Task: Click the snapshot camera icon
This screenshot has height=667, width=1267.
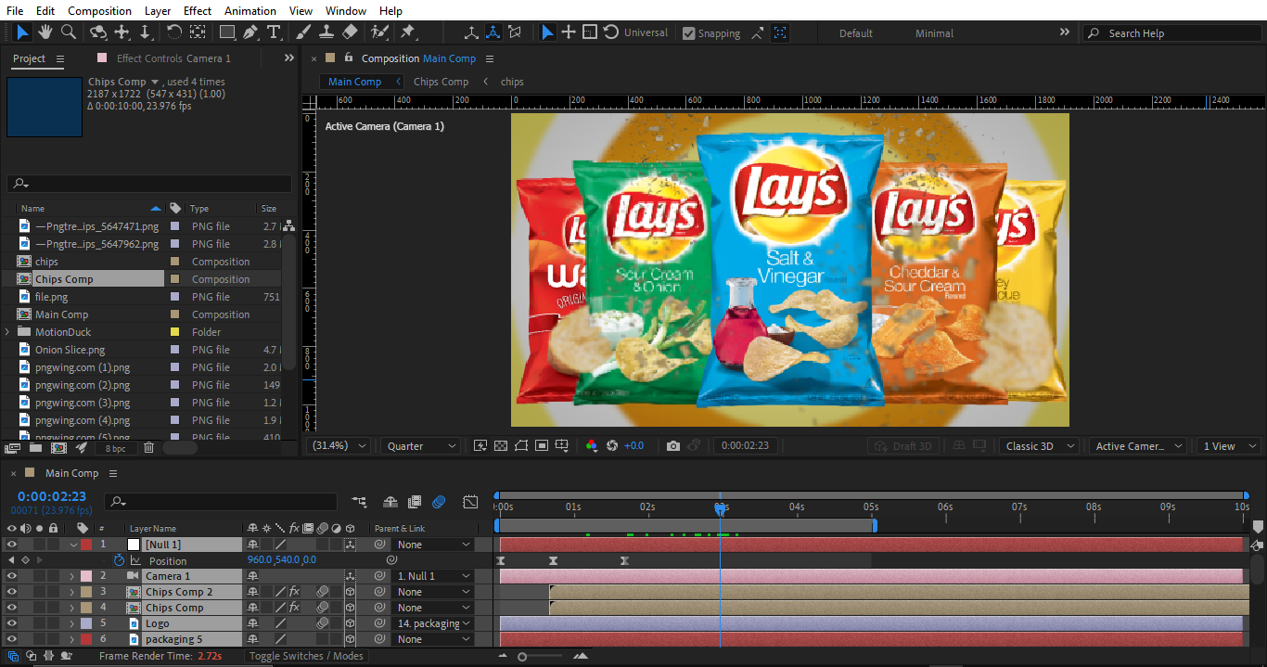Action: [x=673, y=446]
